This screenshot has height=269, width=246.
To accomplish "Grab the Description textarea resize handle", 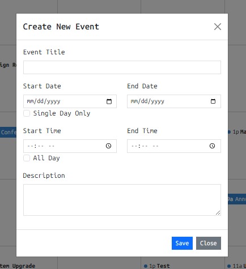I will point(218,213).
